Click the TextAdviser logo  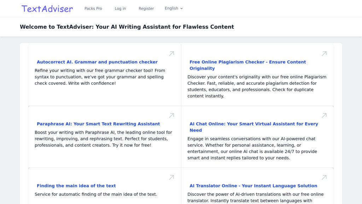(47, 9)
